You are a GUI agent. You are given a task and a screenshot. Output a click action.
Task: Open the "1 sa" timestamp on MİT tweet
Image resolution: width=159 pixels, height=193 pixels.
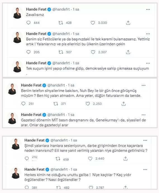pos(71,115)
